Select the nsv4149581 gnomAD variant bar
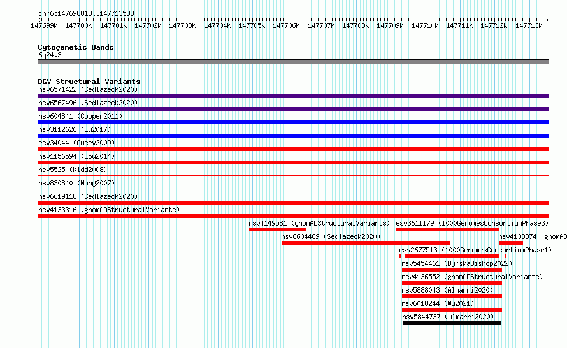This screenshot has width=567, height=348. tap(278, 229)
